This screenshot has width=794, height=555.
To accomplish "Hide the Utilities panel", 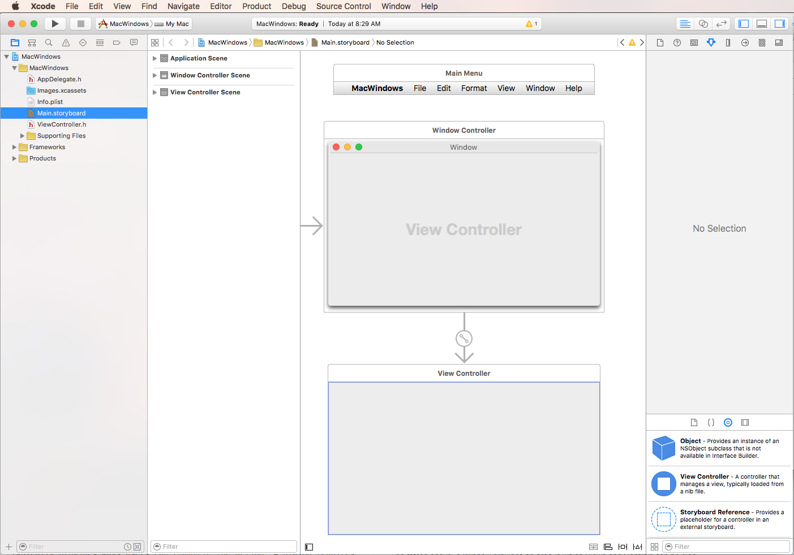I will click(780, 23).
